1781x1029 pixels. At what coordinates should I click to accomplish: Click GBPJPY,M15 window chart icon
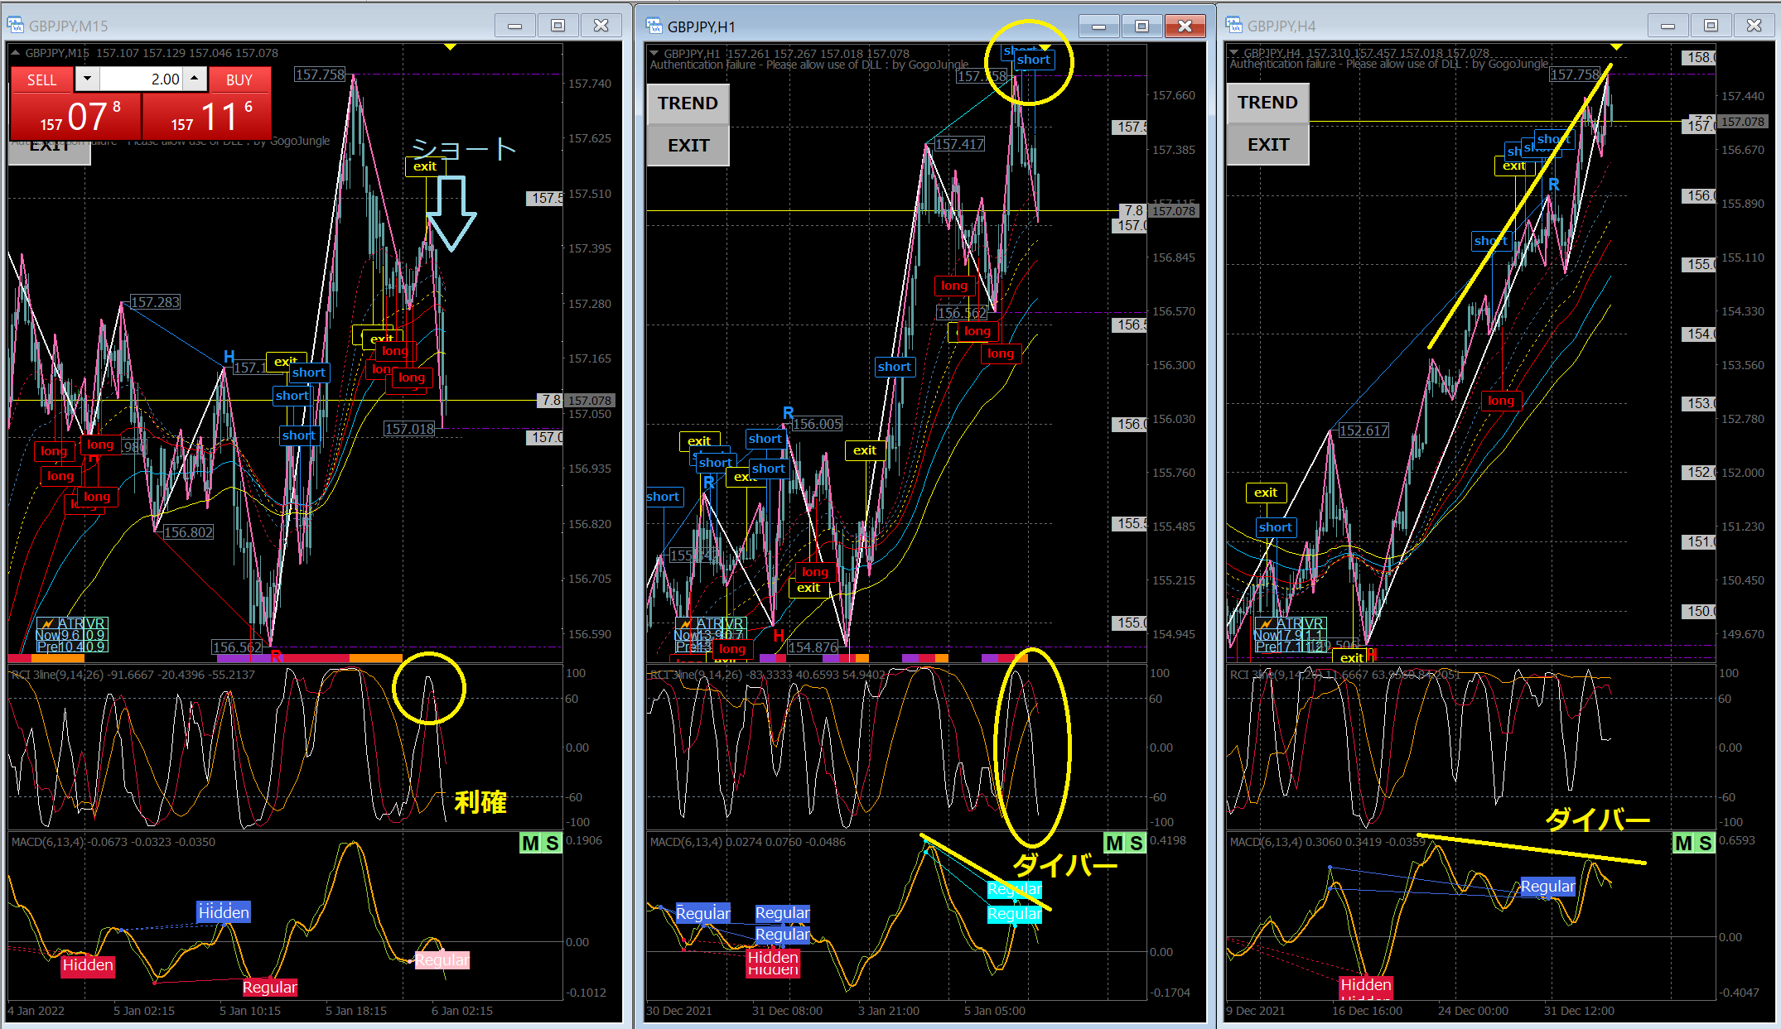(16, 26)
